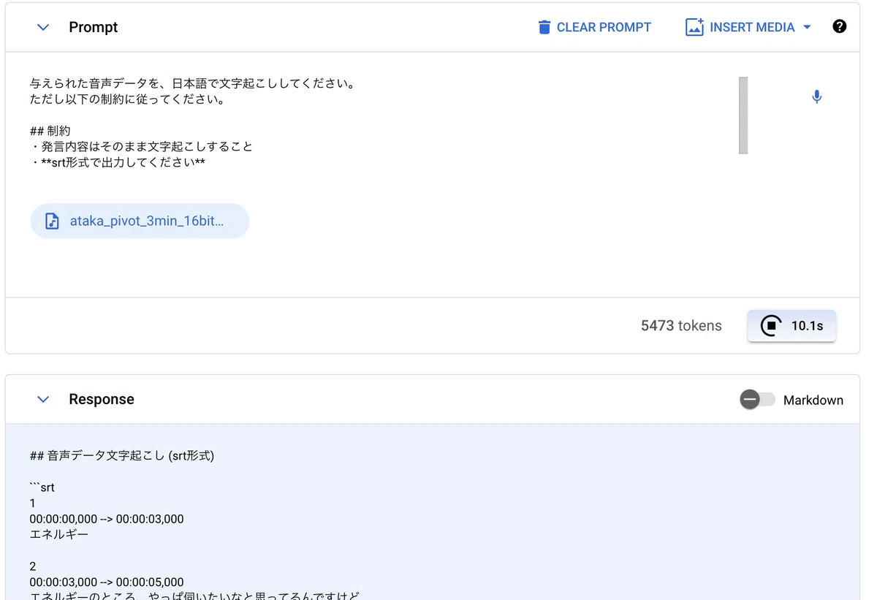Click the INSERT MEDIA button
Viewport: 877px width, 600px height.
[x=748, y=27]
